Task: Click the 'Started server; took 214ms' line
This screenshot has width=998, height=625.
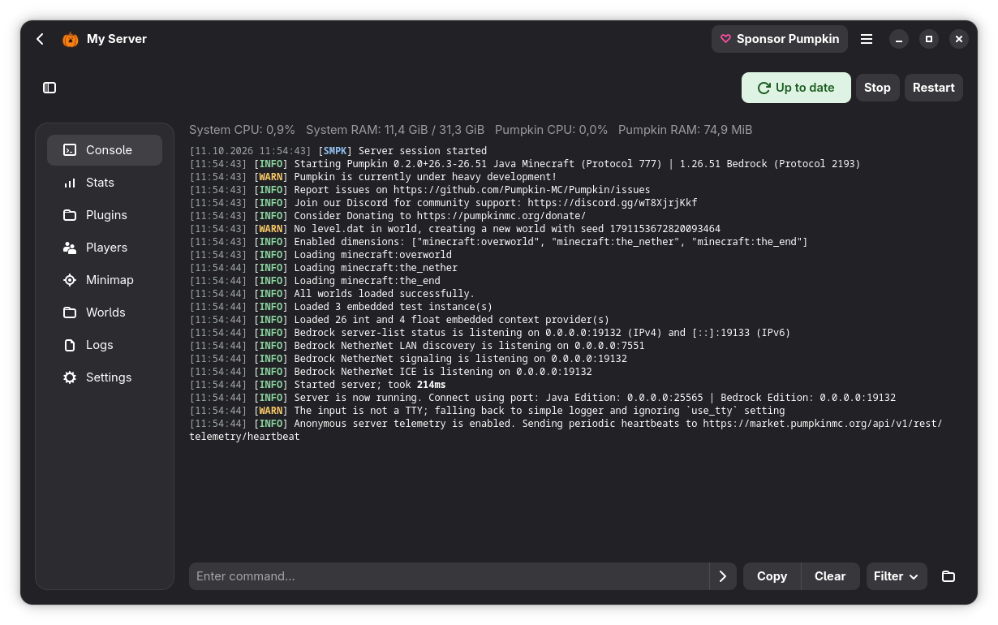Action: click(317, 385)
